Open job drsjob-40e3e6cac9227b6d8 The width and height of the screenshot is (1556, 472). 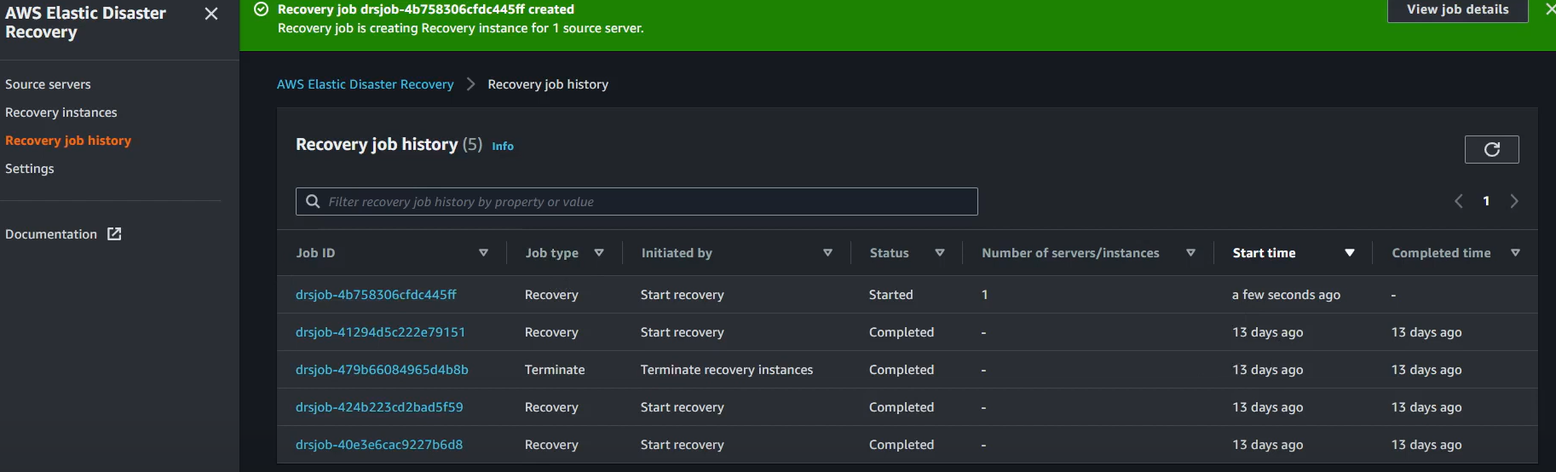379,444
